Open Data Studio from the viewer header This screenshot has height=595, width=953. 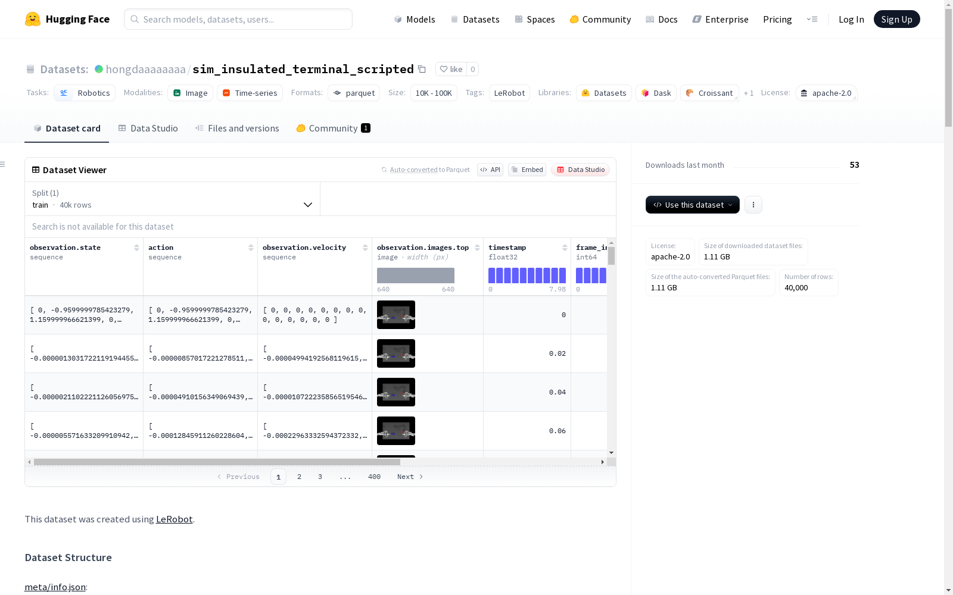click(580, 170)
